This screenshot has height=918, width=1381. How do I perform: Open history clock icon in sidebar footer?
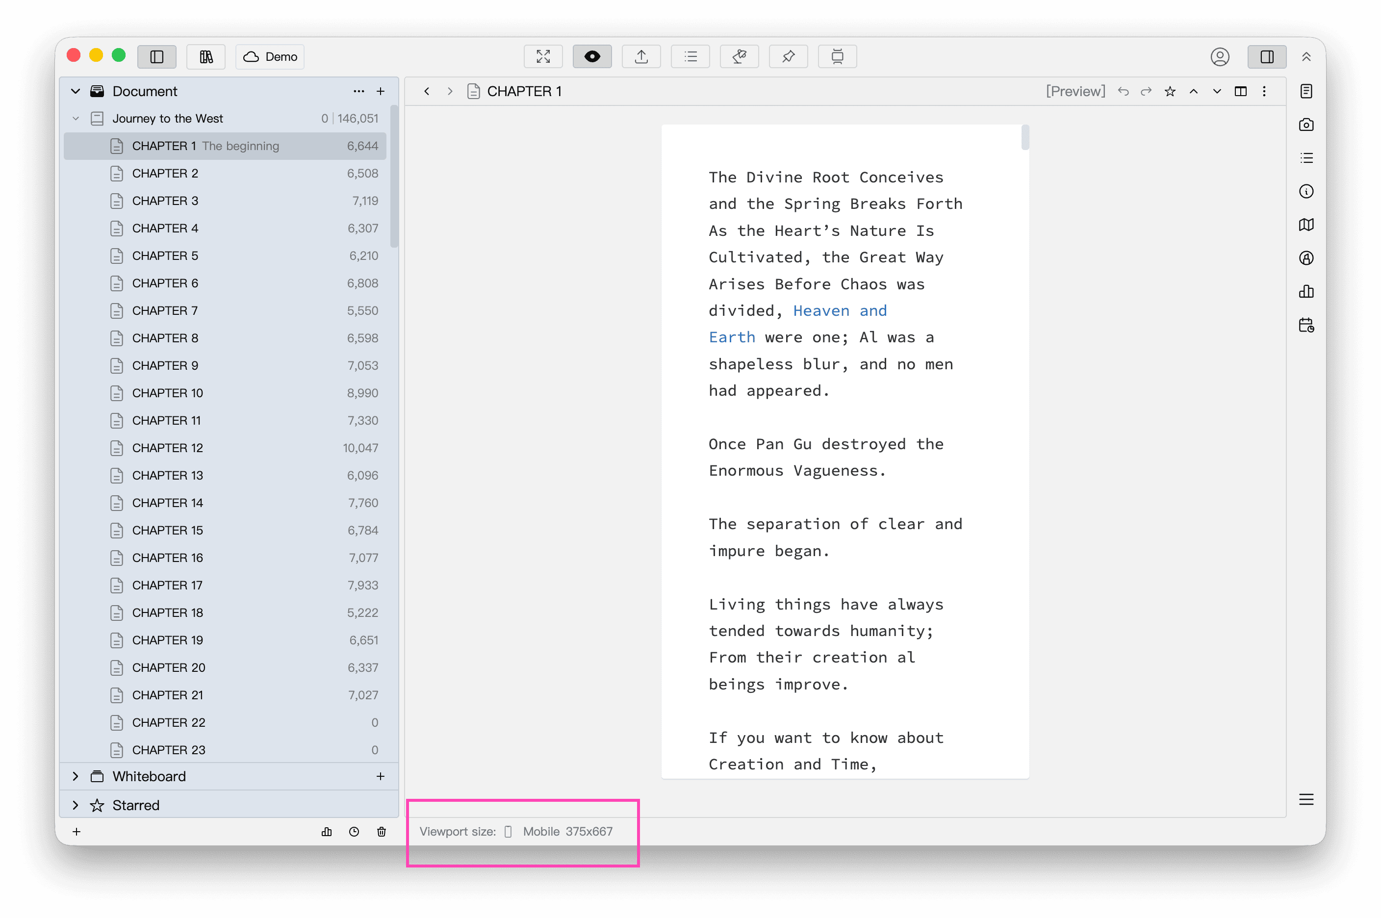click(354, 832)
